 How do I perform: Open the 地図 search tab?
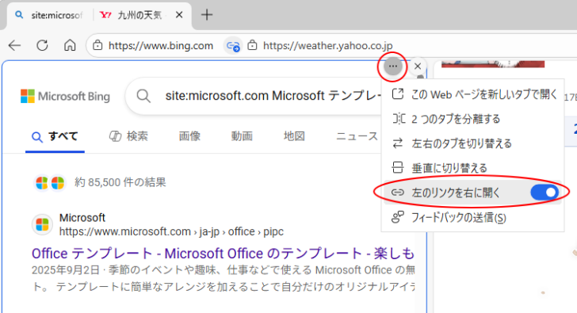(294, 136)
